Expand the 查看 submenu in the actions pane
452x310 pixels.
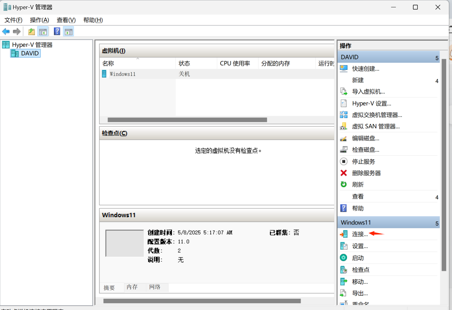(x=389, y=197)
